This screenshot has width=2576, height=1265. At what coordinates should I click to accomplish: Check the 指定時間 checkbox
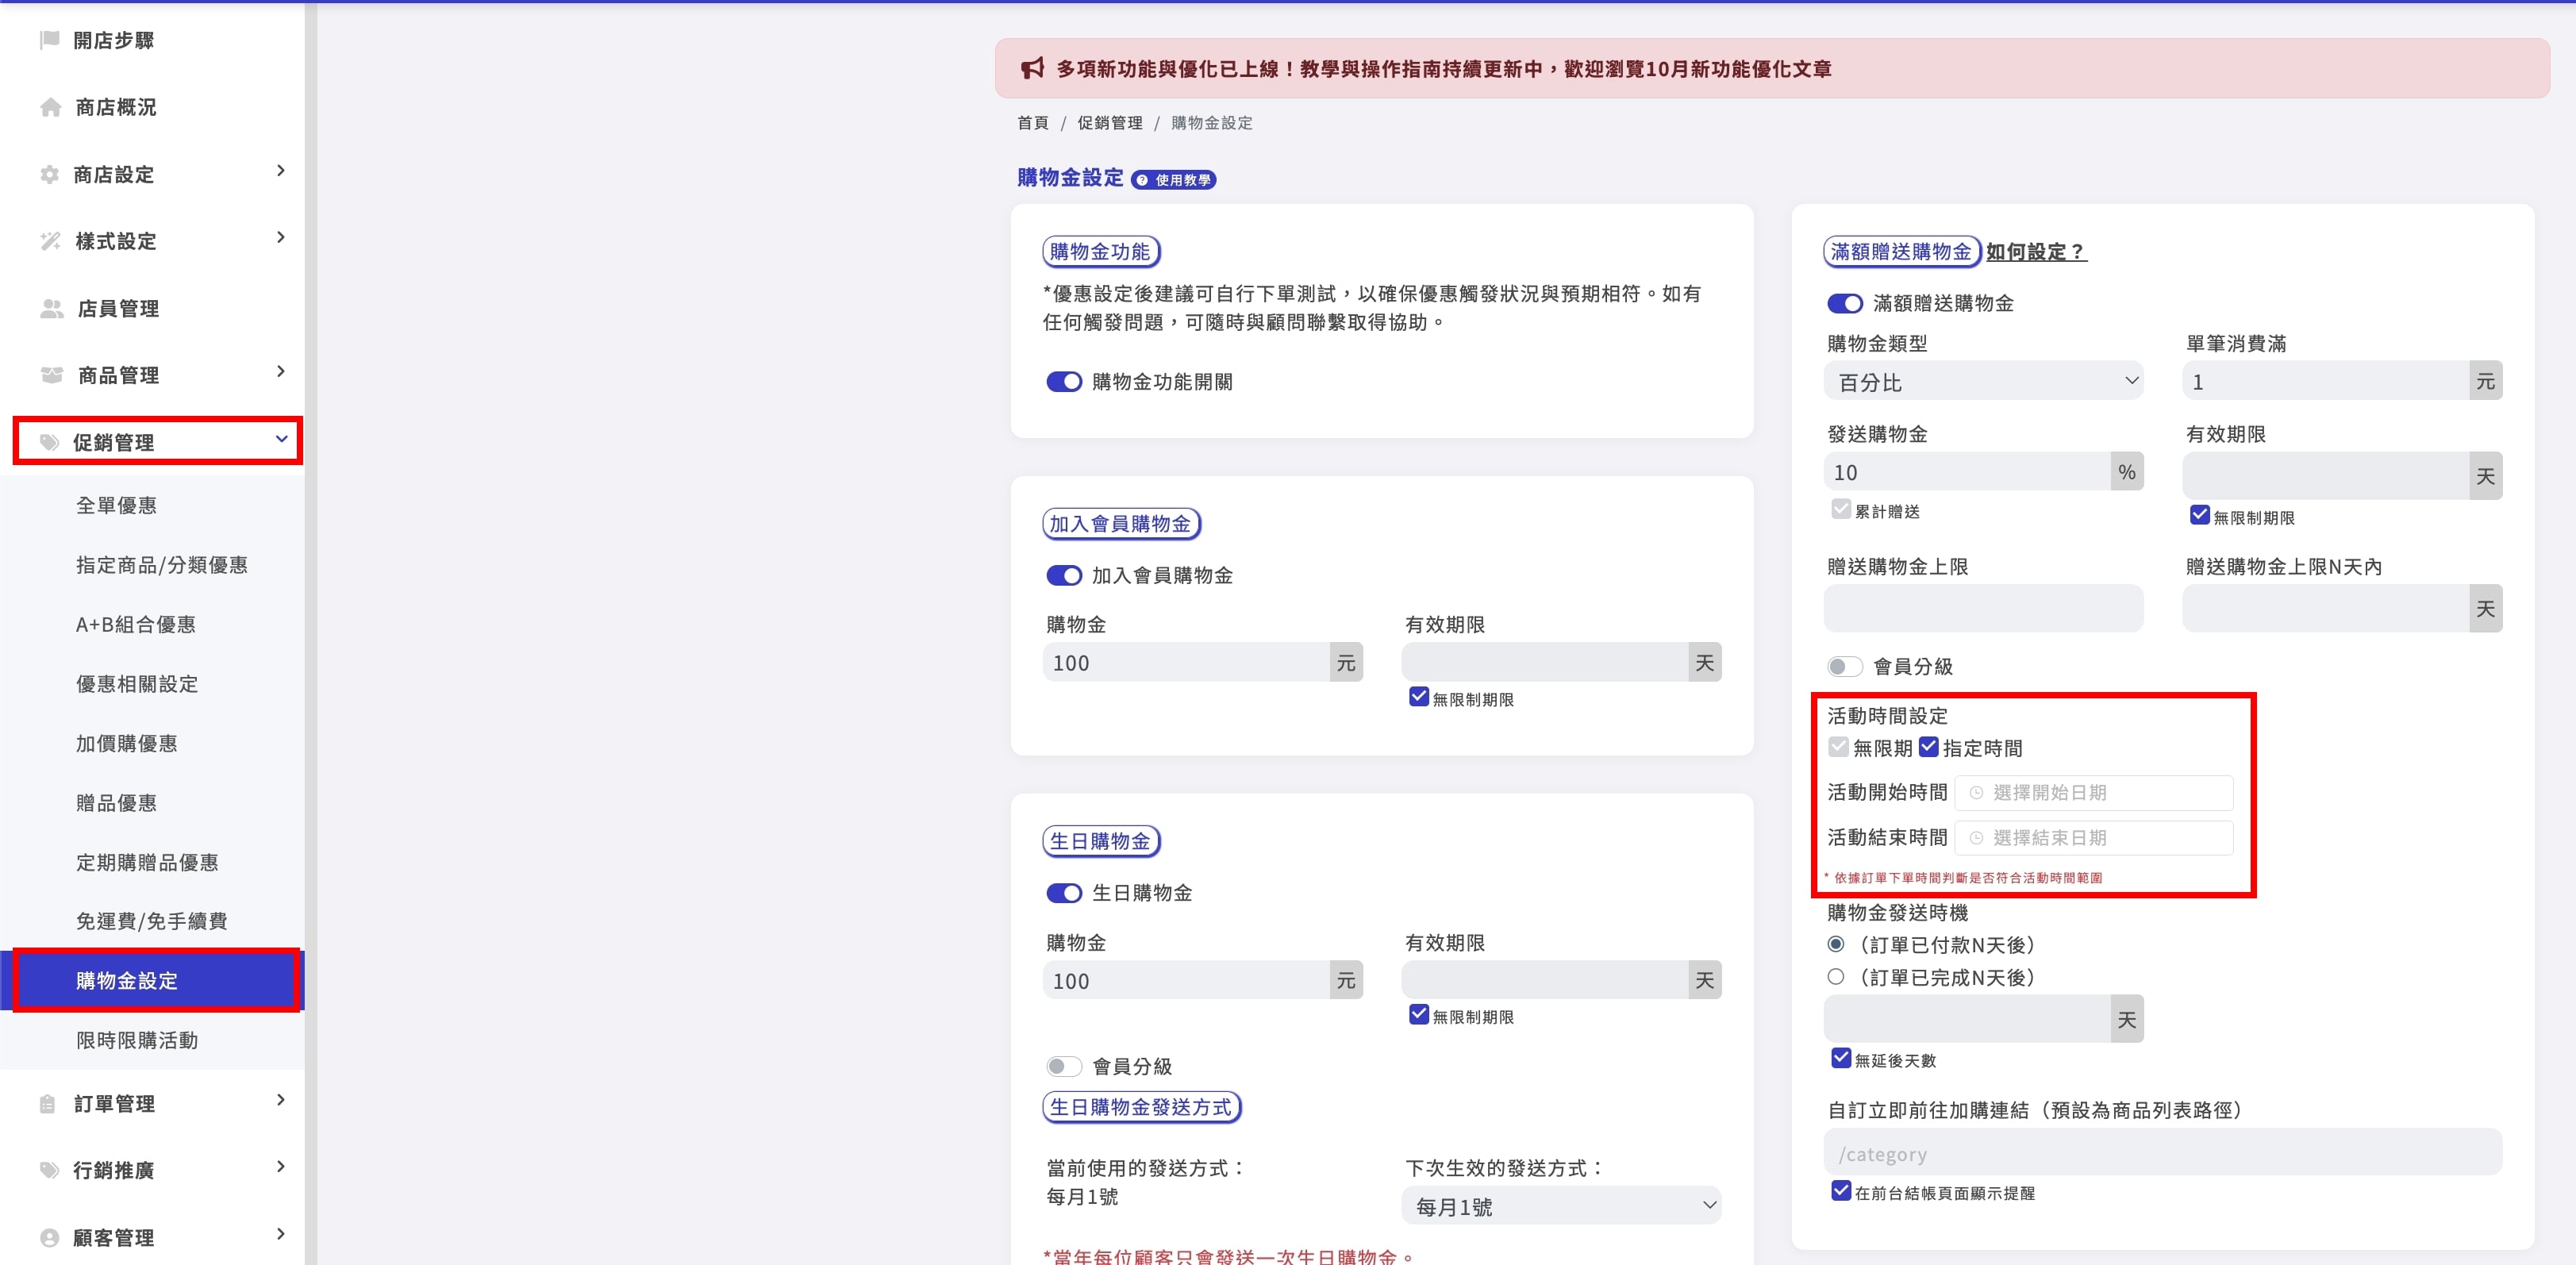(x=1929, y=747)
